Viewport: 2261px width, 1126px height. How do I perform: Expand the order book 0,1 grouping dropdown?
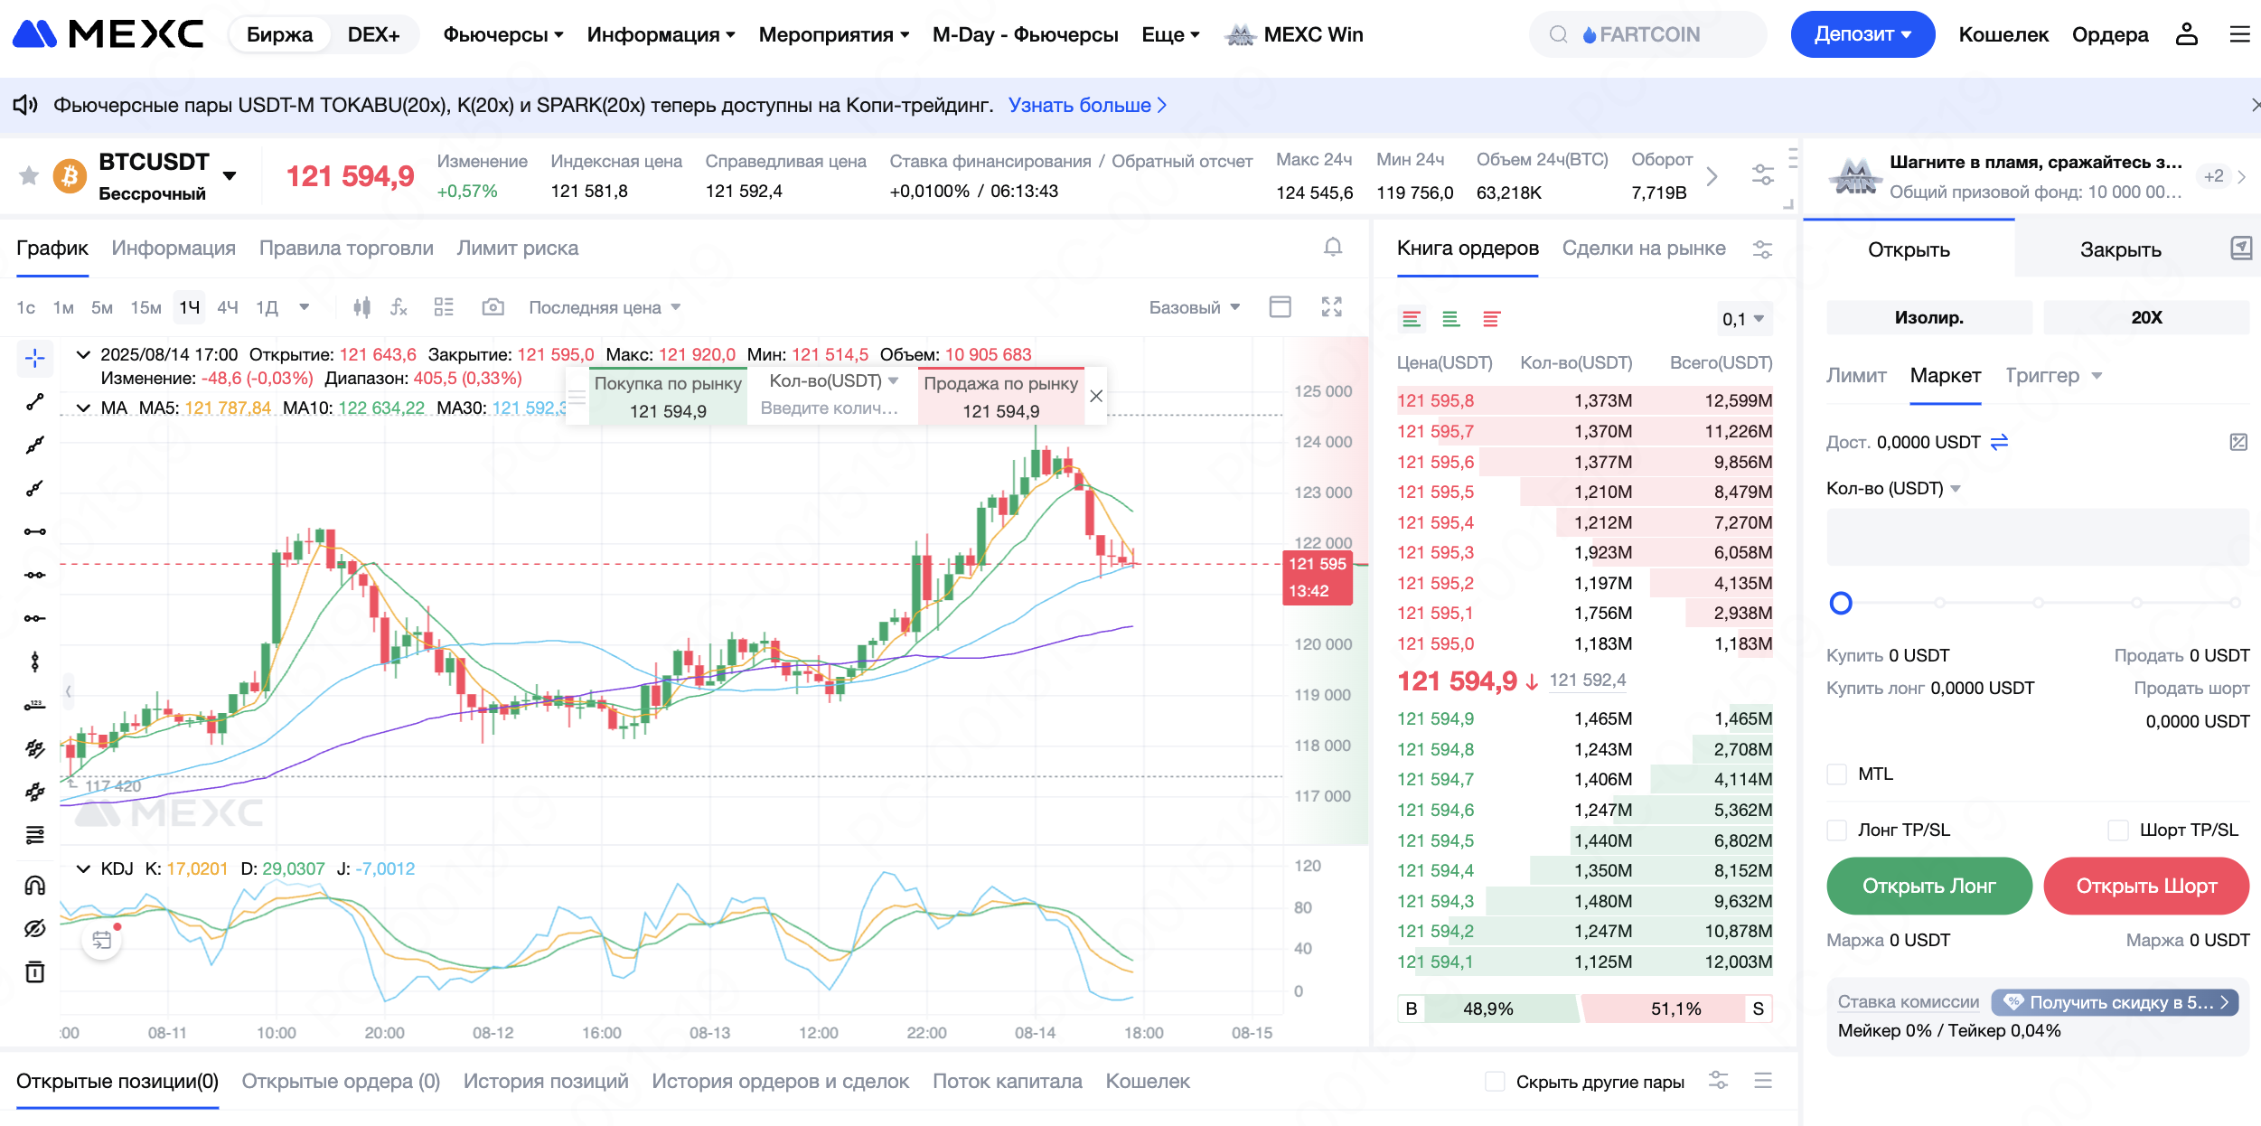point(1743,319)
